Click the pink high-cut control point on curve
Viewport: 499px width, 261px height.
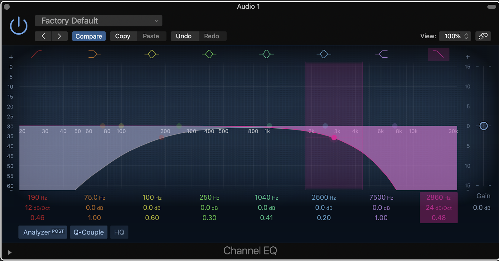point(334,137)
